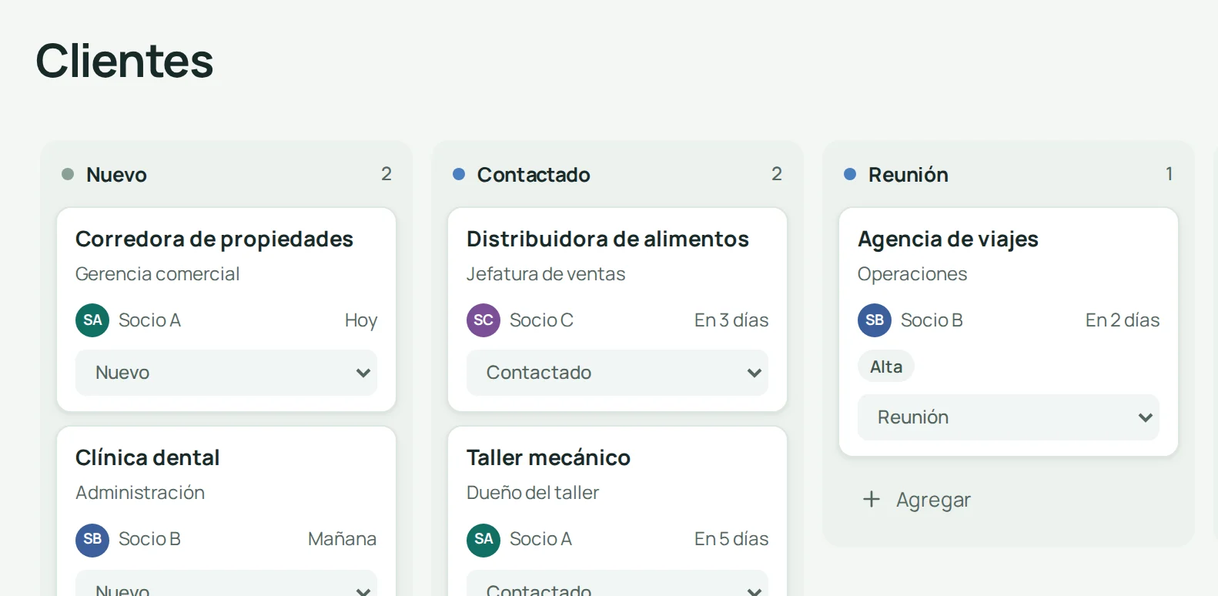The height and width of the screenshot is (596, 1218).
Task: Open the Reunión status dropdown on Agencia de viajes
Action: click(1009, 417)
